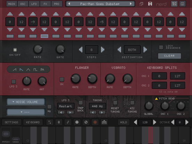Enable the Snap Back checkbox
The height and width of the screenshot is (144, 192).
coord(81,103)
